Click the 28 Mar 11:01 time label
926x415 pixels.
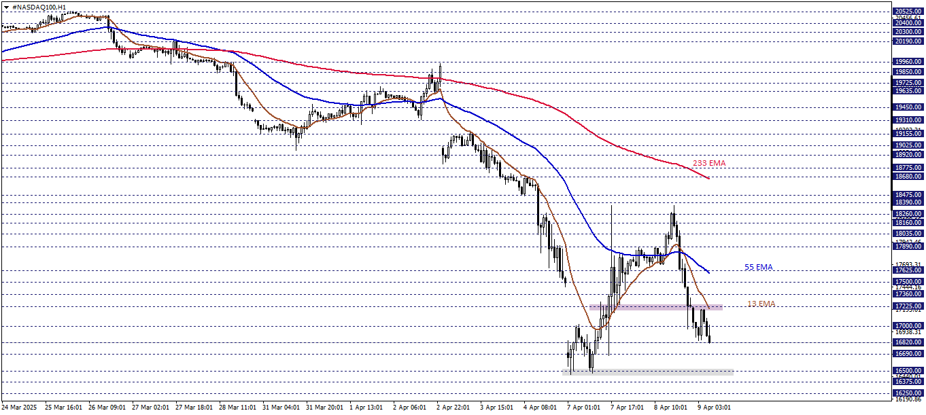[x=237, y=408]
